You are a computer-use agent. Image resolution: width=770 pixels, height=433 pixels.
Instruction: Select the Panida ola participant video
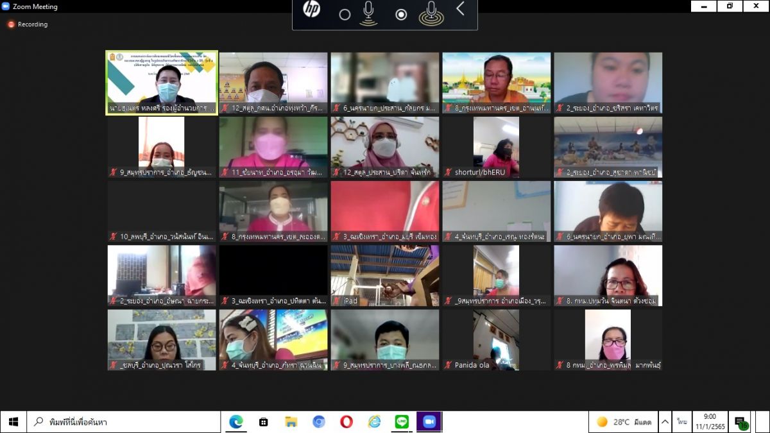(496, 340)
